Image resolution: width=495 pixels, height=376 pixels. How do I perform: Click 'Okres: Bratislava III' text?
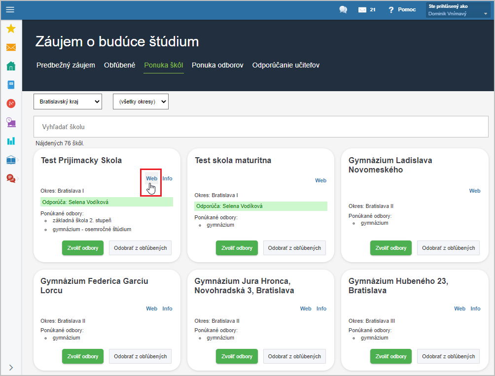coord(372,321)
